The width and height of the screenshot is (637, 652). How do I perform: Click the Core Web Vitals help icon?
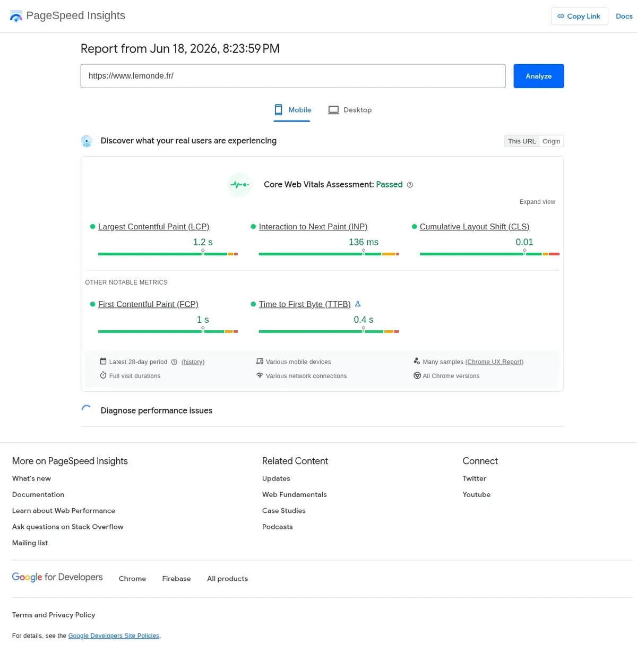click(410, 185)
